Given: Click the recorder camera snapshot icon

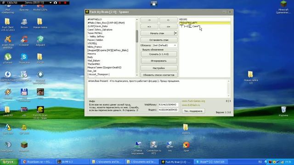Looking at the screenshot, I should [55, 3].
